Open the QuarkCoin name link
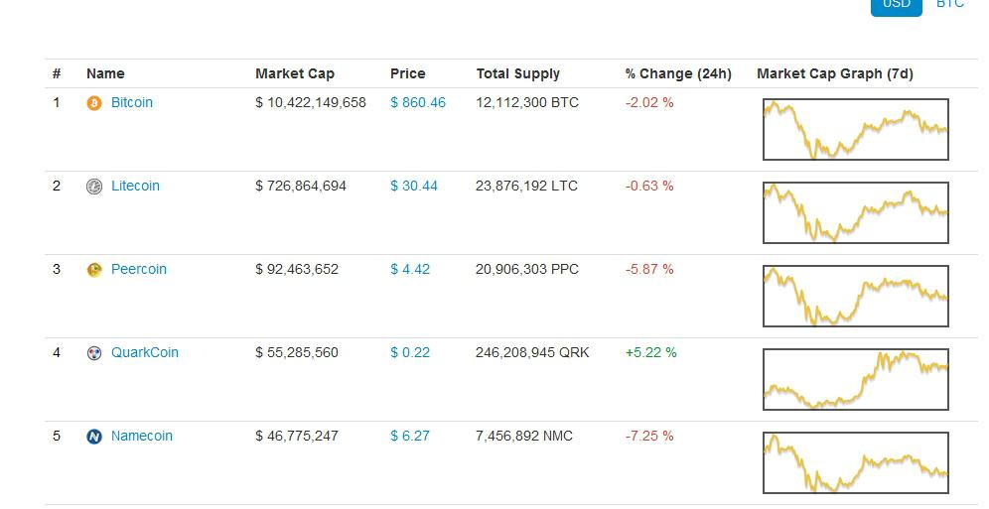 (145, 352)
